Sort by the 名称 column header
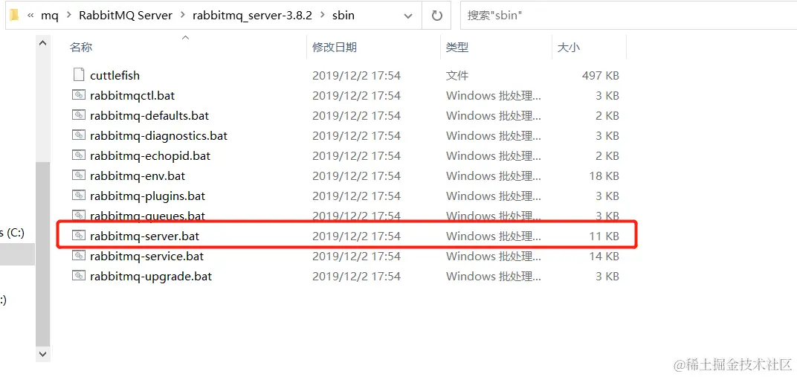 click(x=81, y=48)
